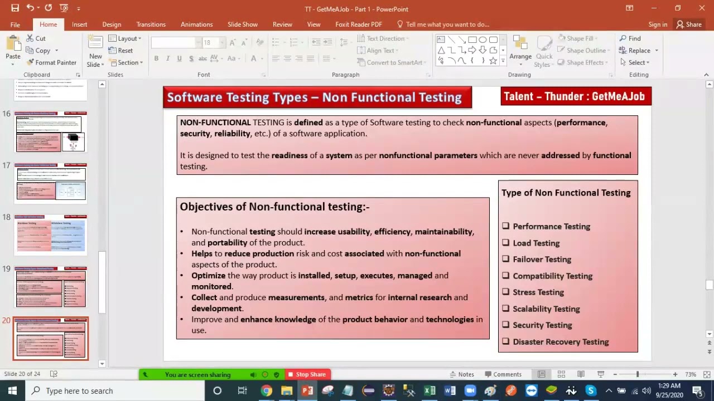Insert a New Slide
The width and height of the screenshot is (714, 401).
point(95,51)
